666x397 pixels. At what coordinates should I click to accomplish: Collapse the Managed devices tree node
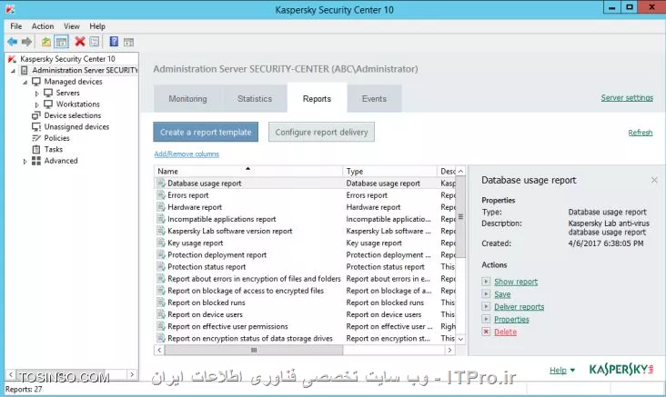[25, 82]
